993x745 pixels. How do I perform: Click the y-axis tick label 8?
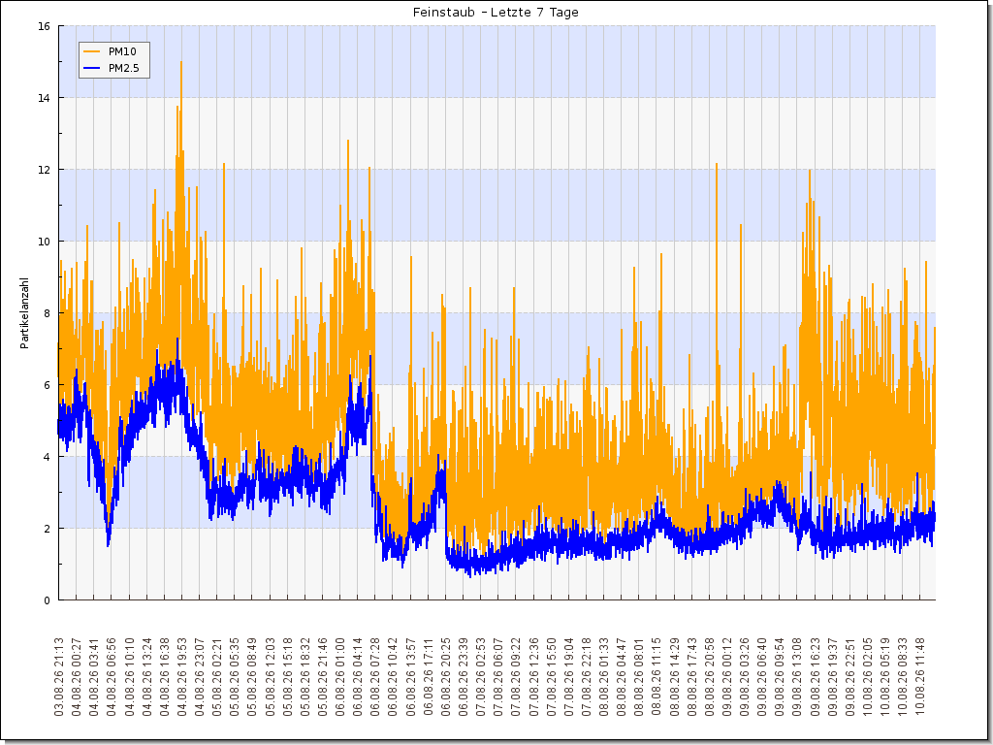[48, 313]
